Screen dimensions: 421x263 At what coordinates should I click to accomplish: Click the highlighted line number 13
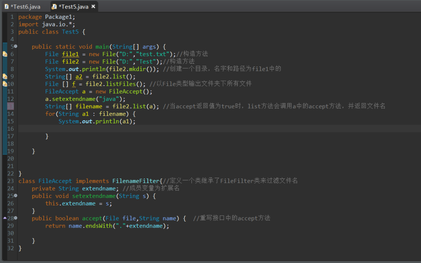[x=11, y=106]
